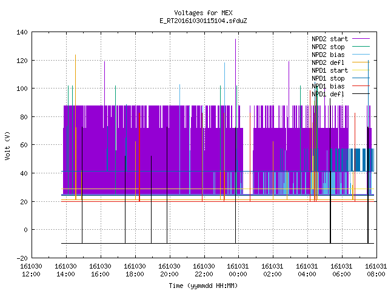The width and height of the screenshot is (388, 291).
Task: Click the NPD2 bias light blue legend line
Action: click(x=361, y=55)
